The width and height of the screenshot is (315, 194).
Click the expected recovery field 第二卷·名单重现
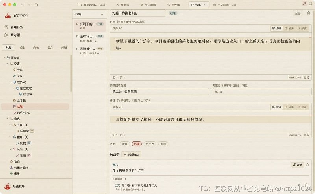point(159,92)
